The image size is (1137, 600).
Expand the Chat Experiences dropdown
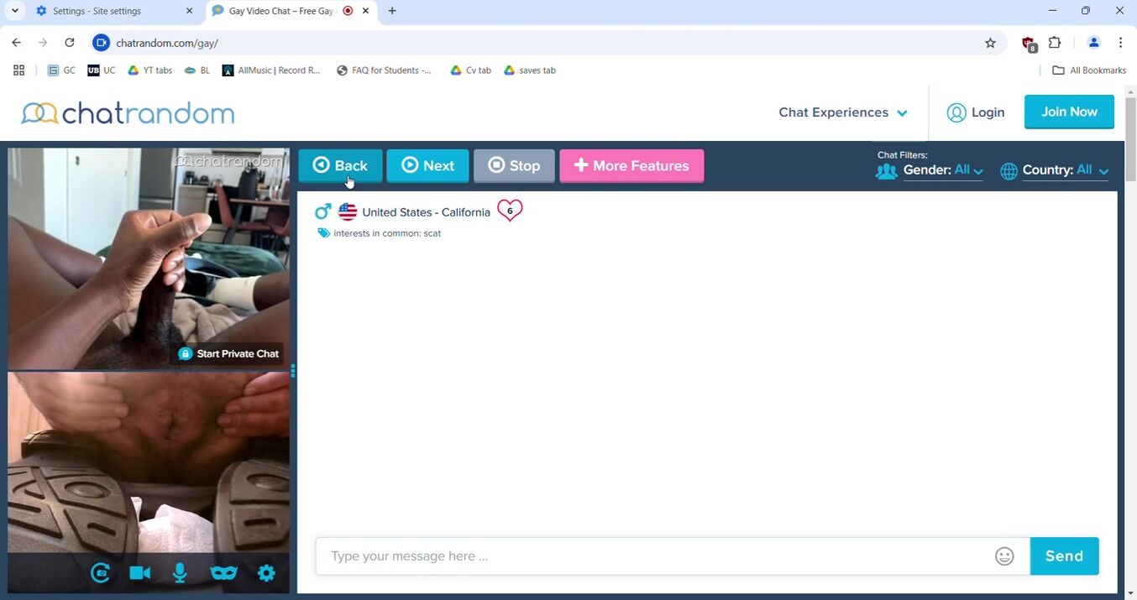842,112
